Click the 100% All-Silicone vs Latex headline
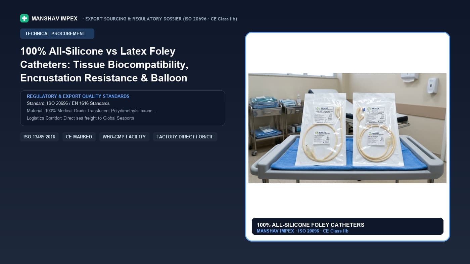Screen dimensions: 470x264 point(104,64)
